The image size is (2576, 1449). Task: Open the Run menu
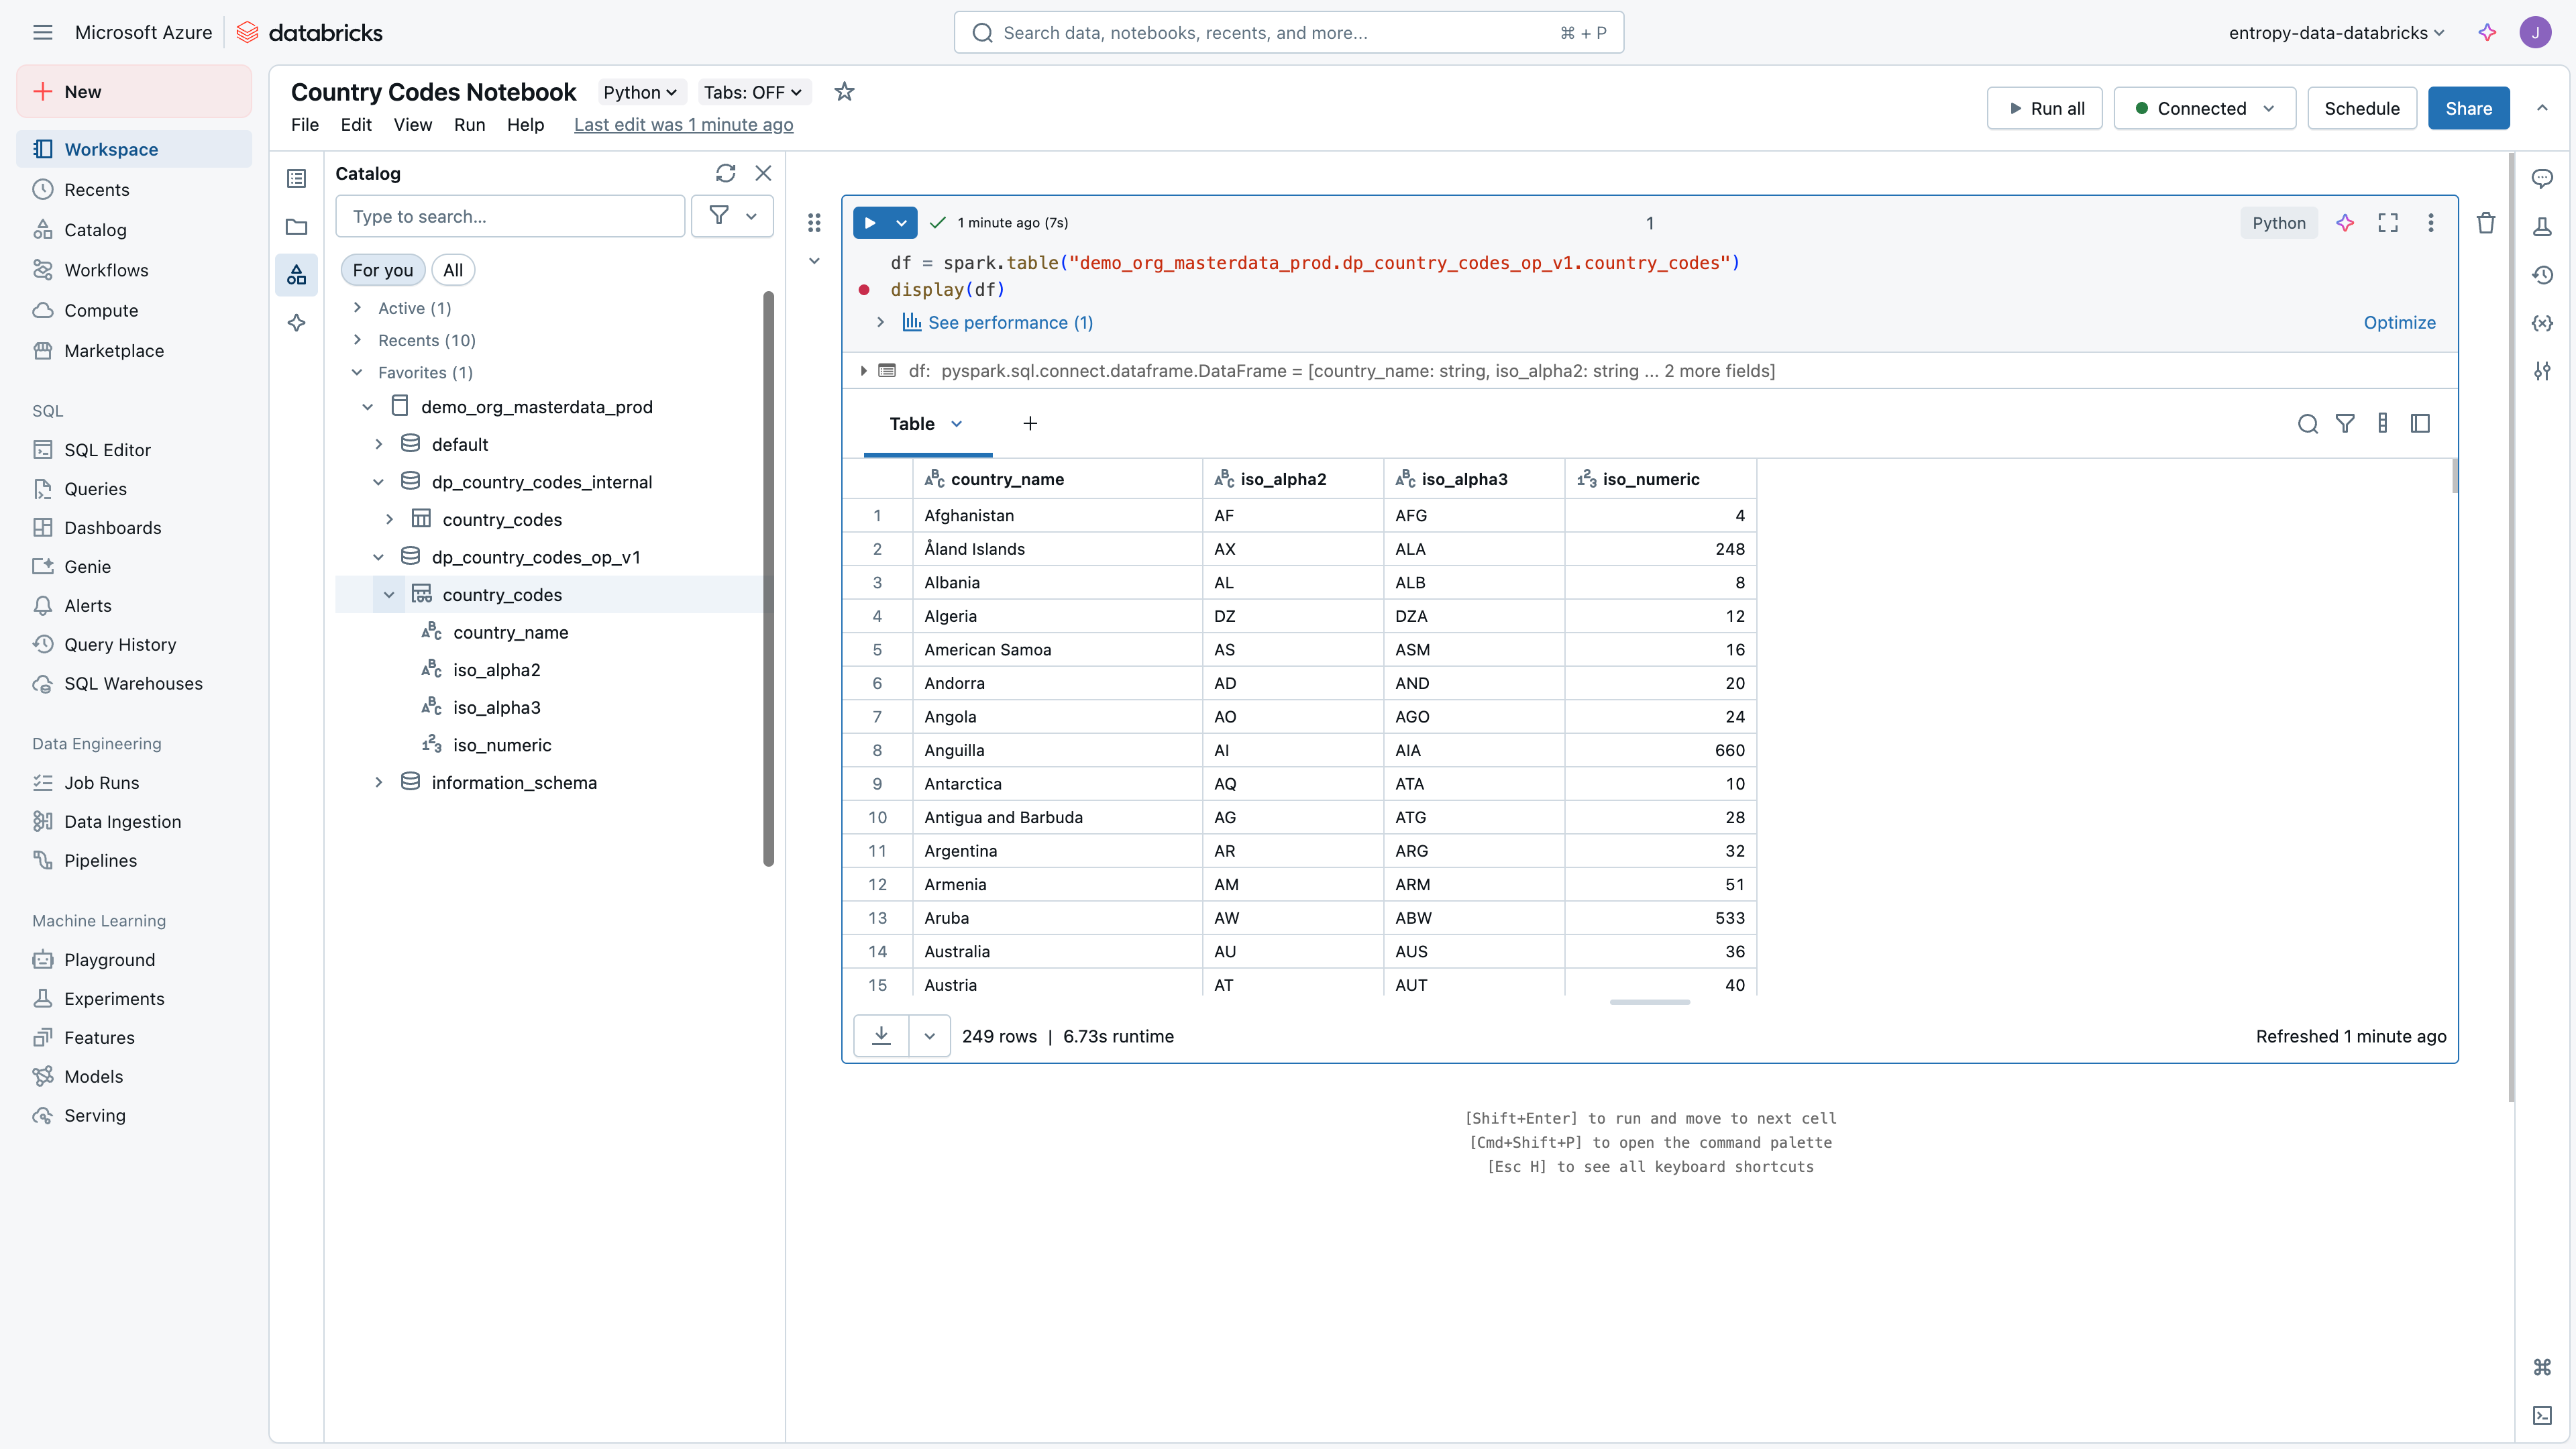click(469, 124)
